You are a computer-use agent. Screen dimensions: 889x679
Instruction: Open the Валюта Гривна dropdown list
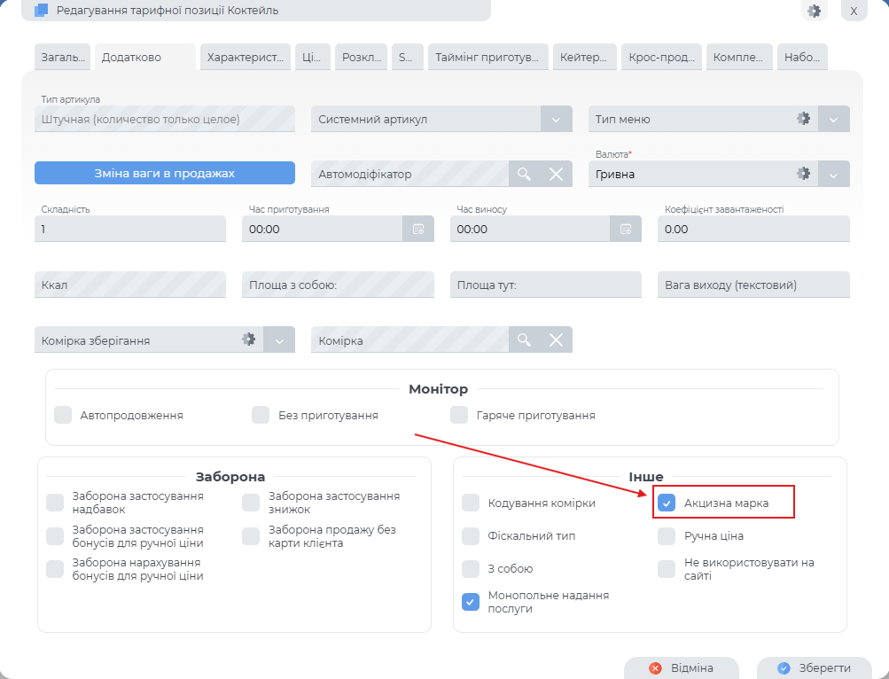click(x=834, y=175)
